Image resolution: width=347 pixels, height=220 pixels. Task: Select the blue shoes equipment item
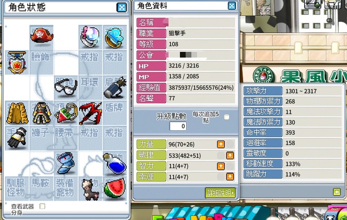tap(66, 163)
